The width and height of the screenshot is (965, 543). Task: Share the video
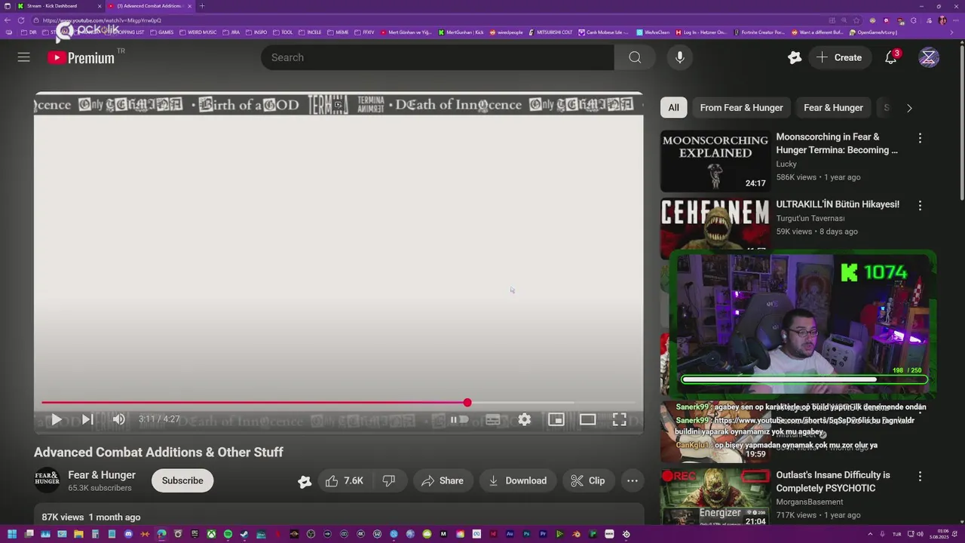point(443,480)
